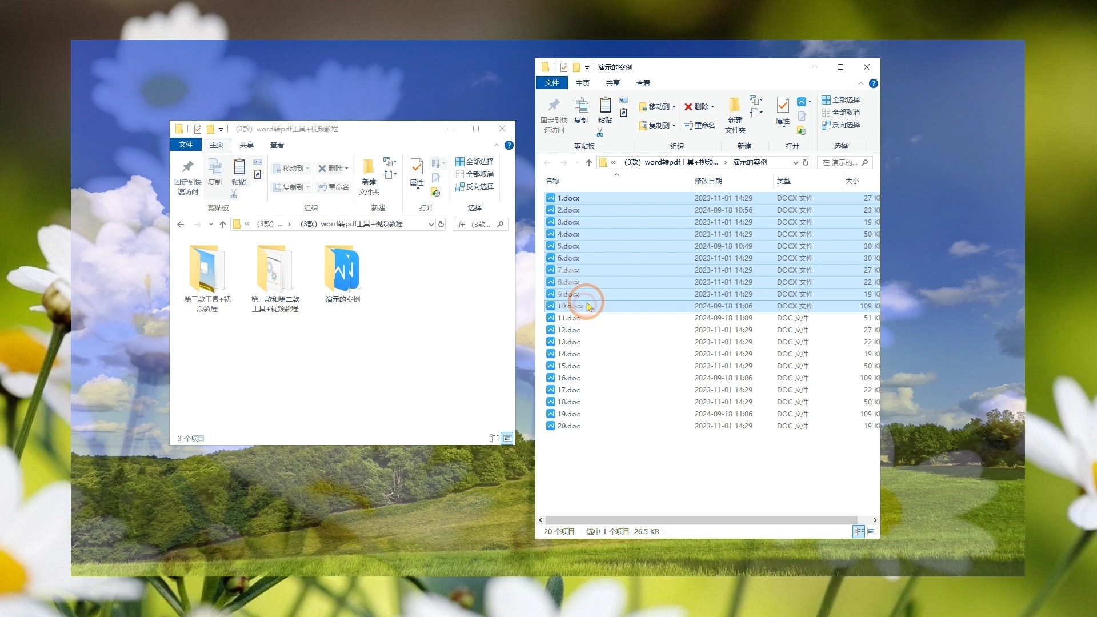The height and width of the screenshot is (617, 1097).
Task: Click search box in left window
Action: click(480, 225)
